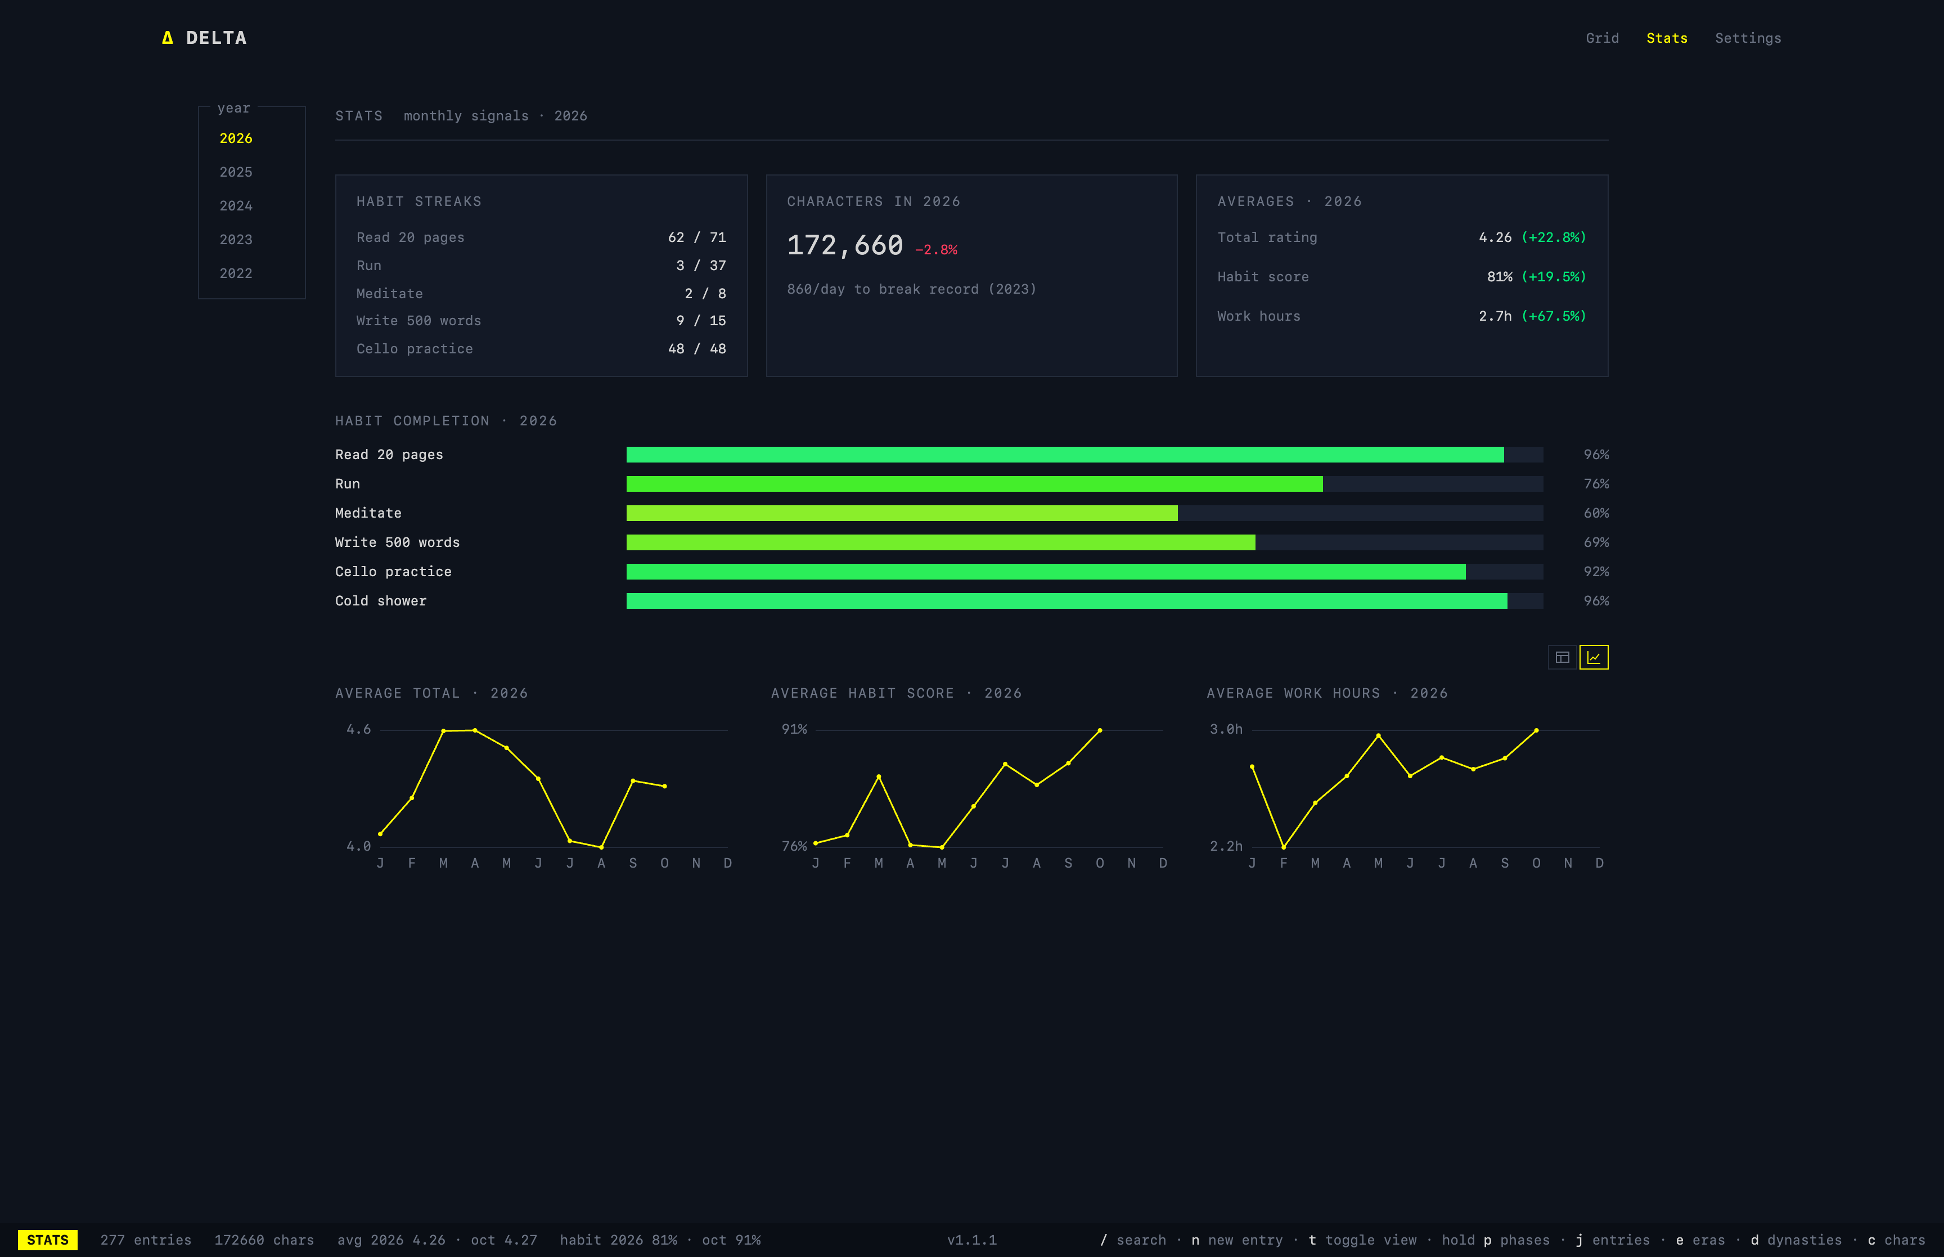Click the 277 entries status text
Viewport: 1944px width, 1257px height.
[x=146, y=1240]
